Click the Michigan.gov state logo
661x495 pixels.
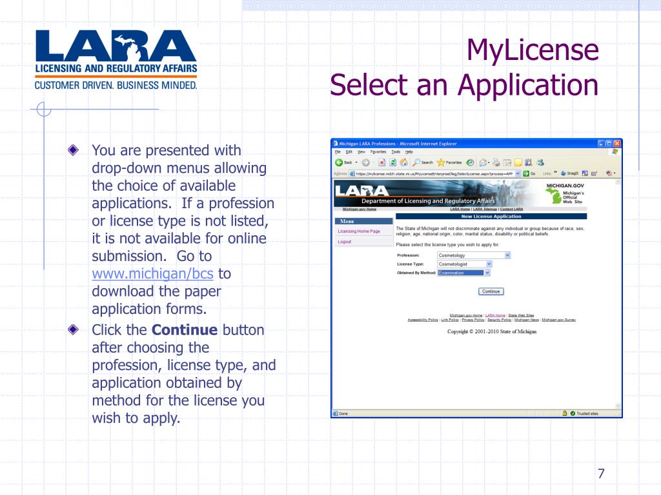(565, 194)
